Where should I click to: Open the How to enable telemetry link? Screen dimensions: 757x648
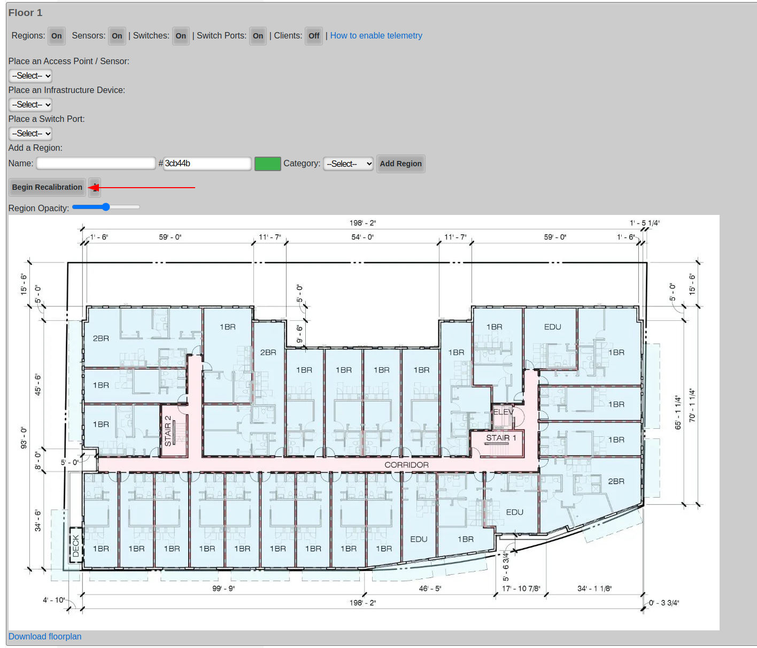pos(376,36)
